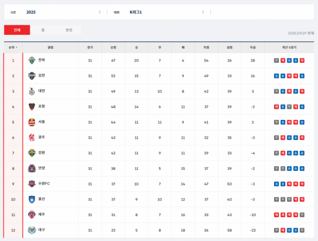318x241 pixels.
Task: Click 대구's losses value 18
Action: 183,230
